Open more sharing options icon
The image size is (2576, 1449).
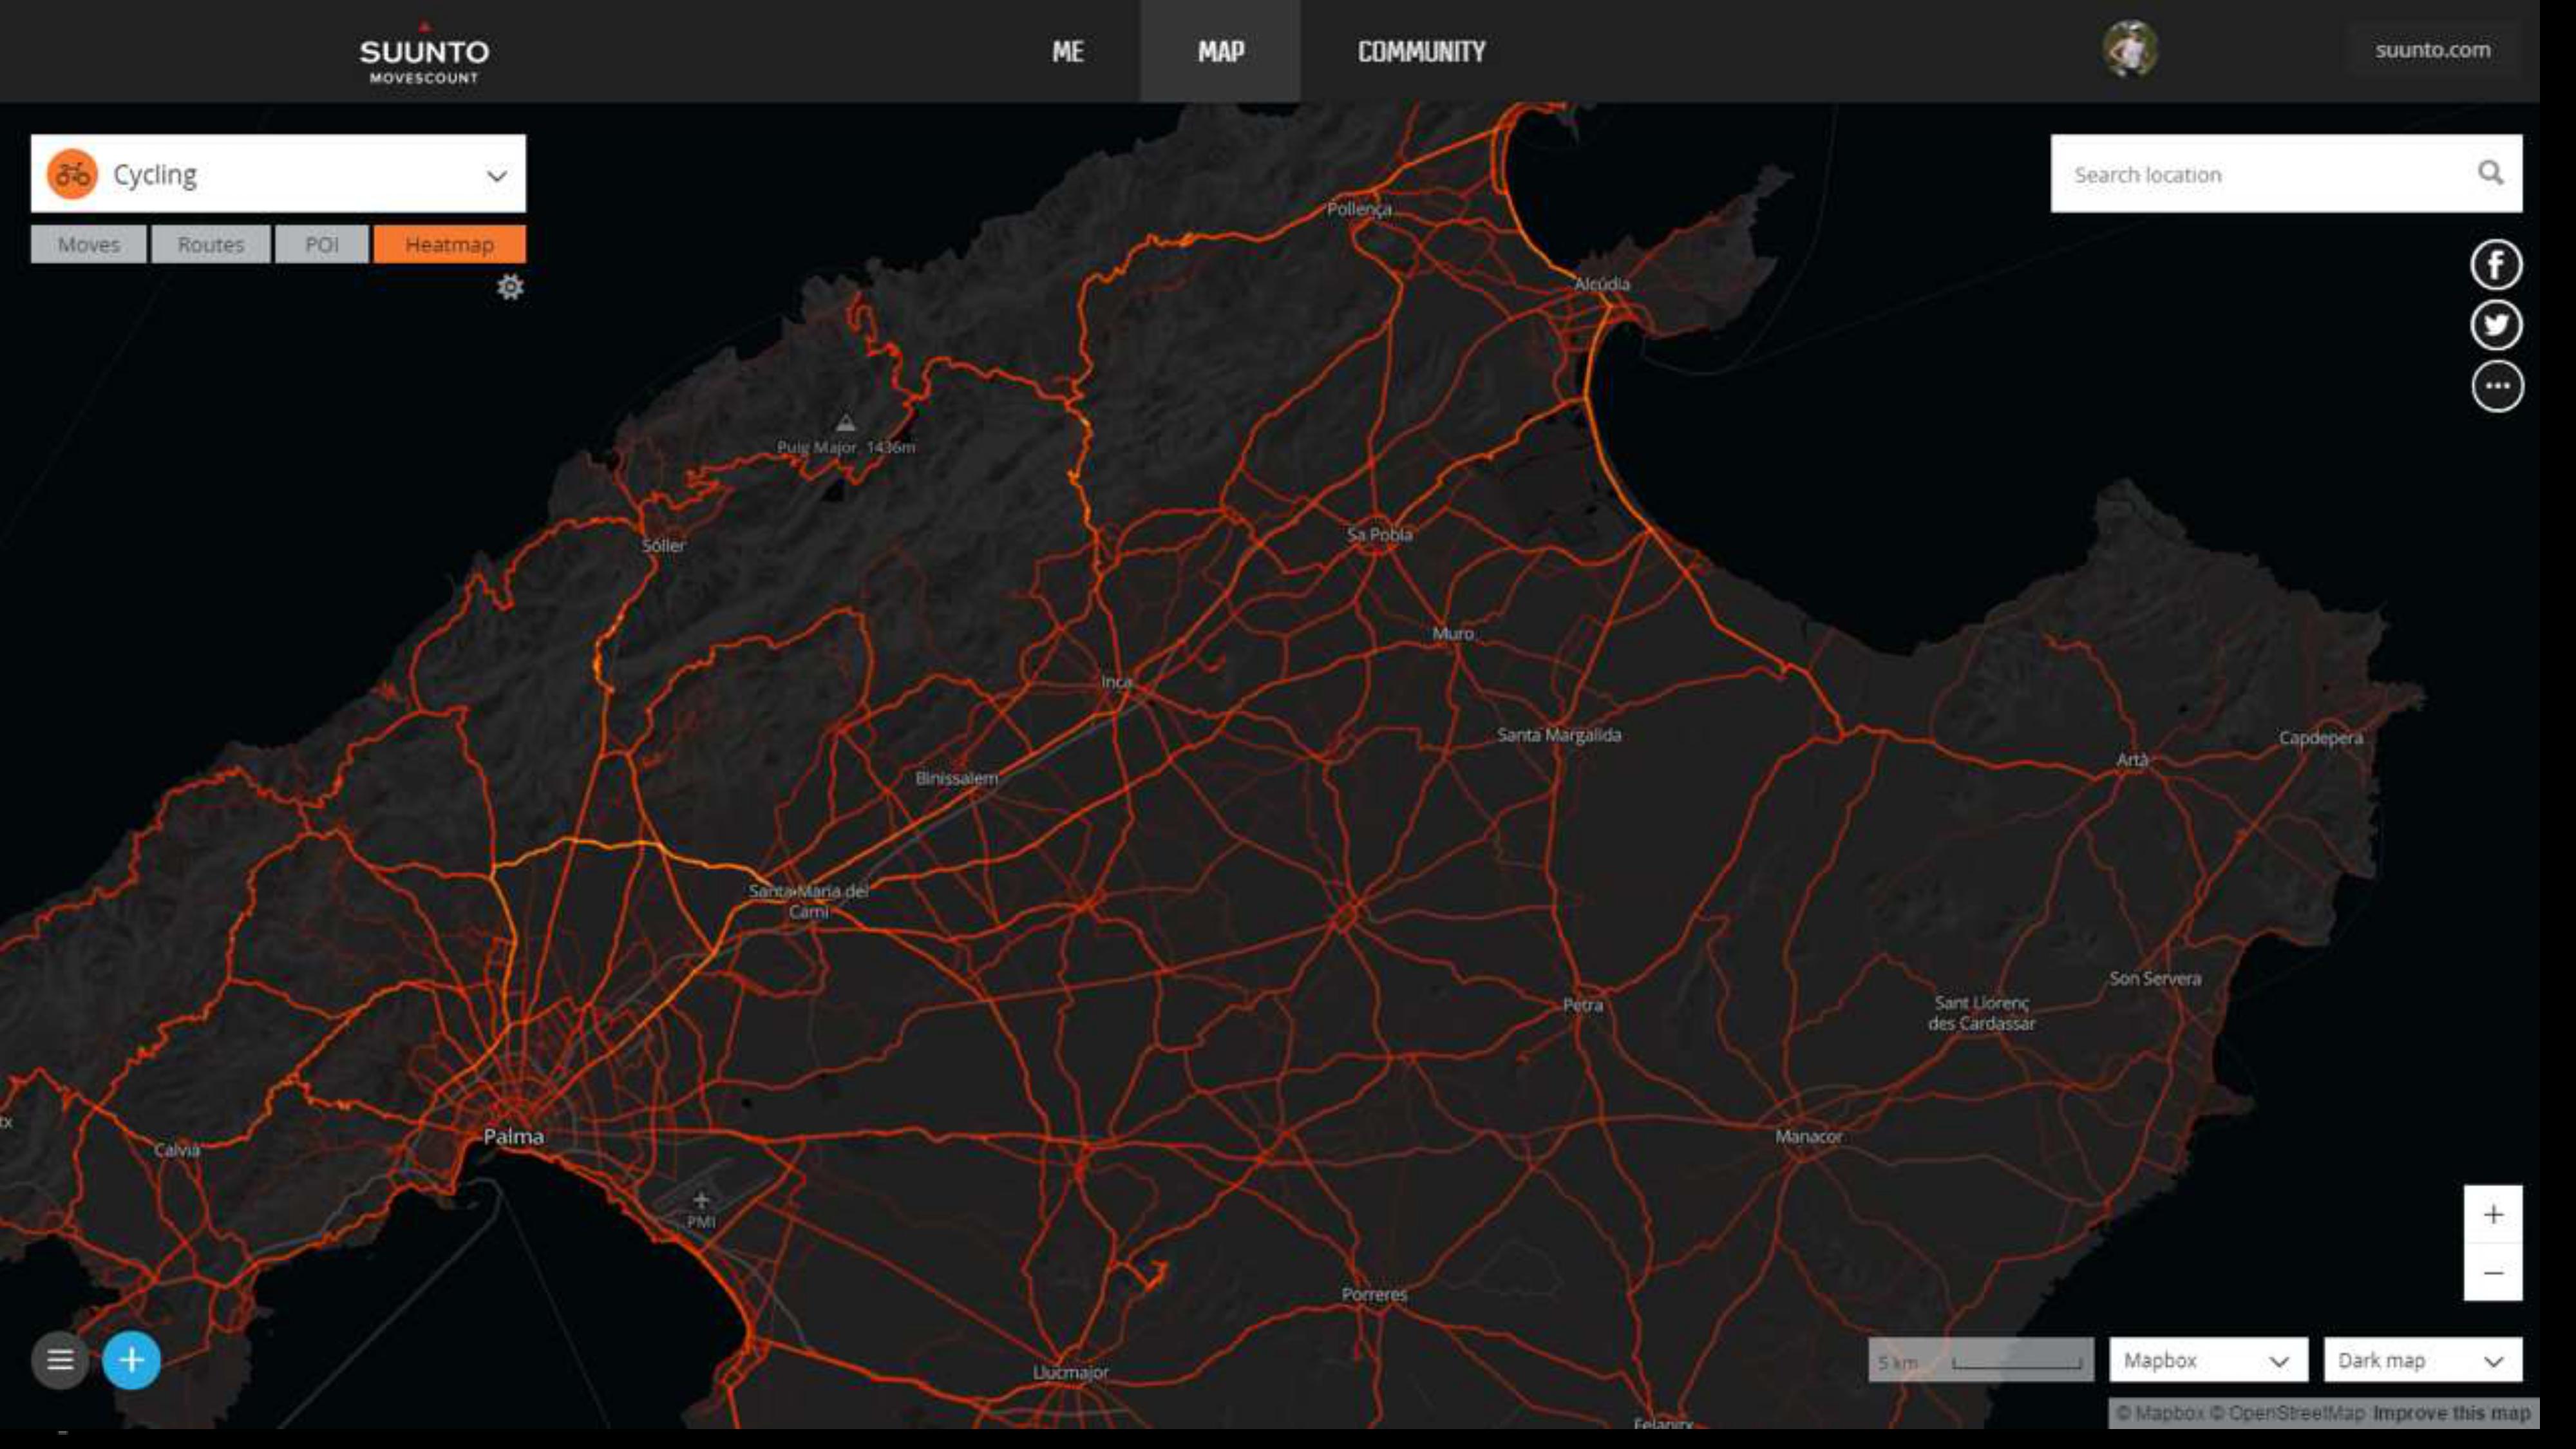pos(2496,386)
